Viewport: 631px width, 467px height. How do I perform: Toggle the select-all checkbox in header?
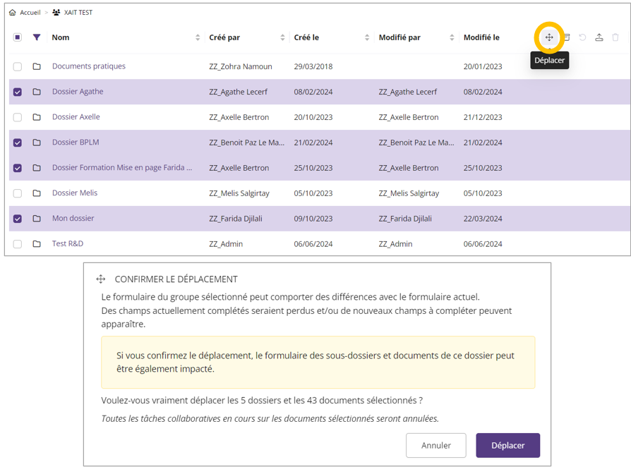(18, 37)
